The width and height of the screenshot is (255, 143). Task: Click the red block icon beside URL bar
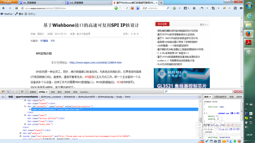132,8
